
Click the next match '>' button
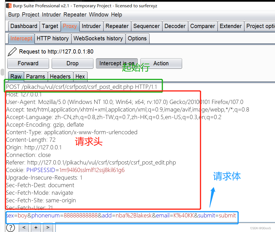[48, 227]
